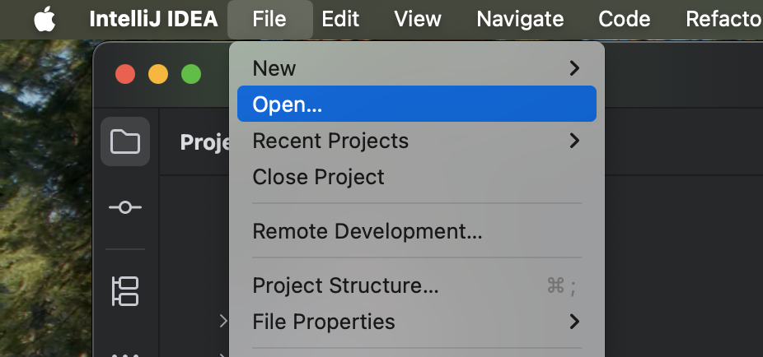Click the IntelliJ IDEA application menu
The width and height of the screenshot is (763, 357).
(x=154, y=19)
